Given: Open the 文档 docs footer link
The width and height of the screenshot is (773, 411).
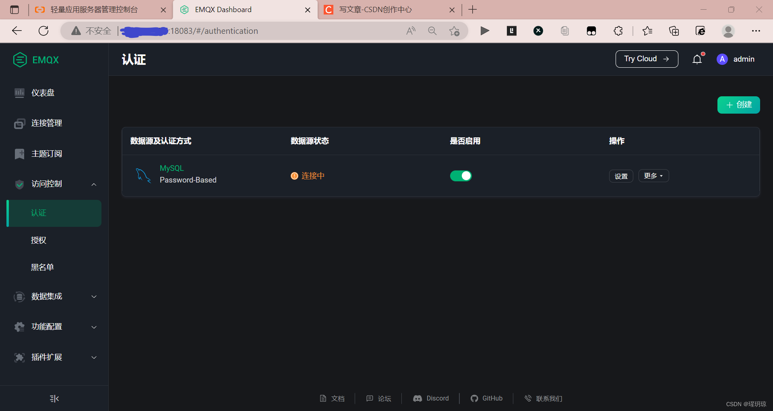Looking at the screenshot, I should [x=333, y=399].
